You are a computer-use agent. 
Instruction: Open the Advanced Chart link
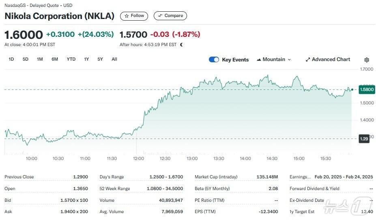click(x=331, y=59)
